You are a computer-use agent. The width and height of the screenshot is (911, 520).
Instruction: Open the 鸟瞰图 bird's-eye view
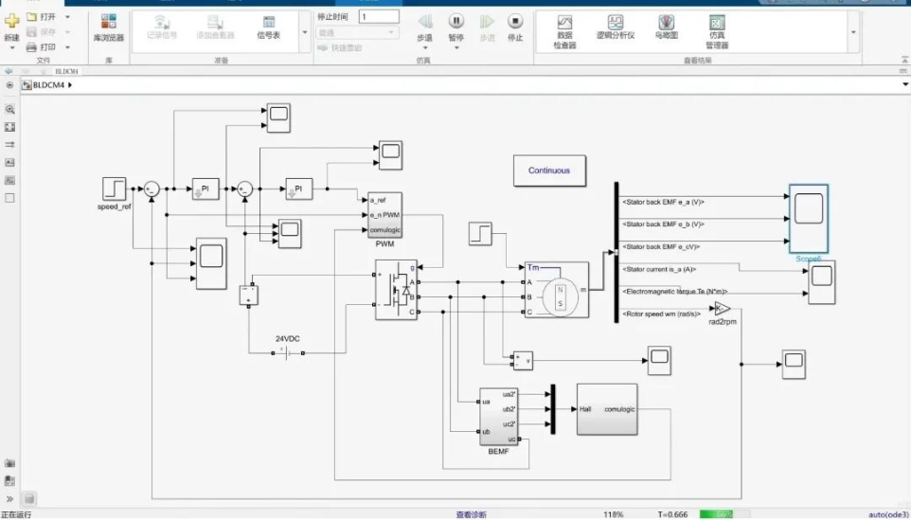coord(667,27)
